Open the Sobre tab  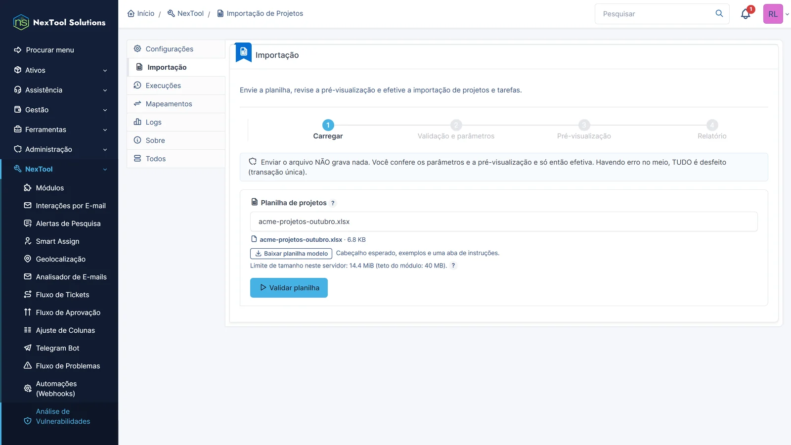click(176, 140)
